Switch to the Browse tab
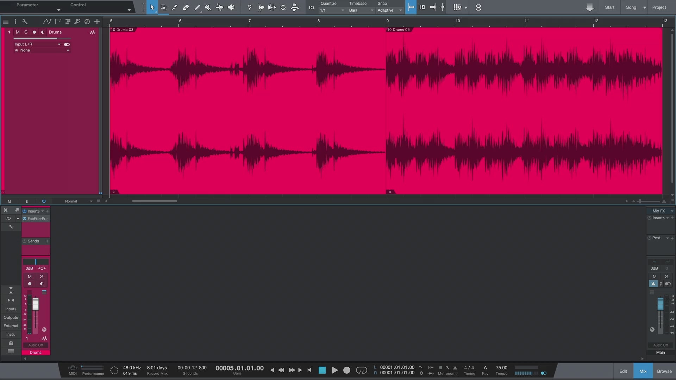This screenshot has width=676, height=380. (x=664, y=371)
